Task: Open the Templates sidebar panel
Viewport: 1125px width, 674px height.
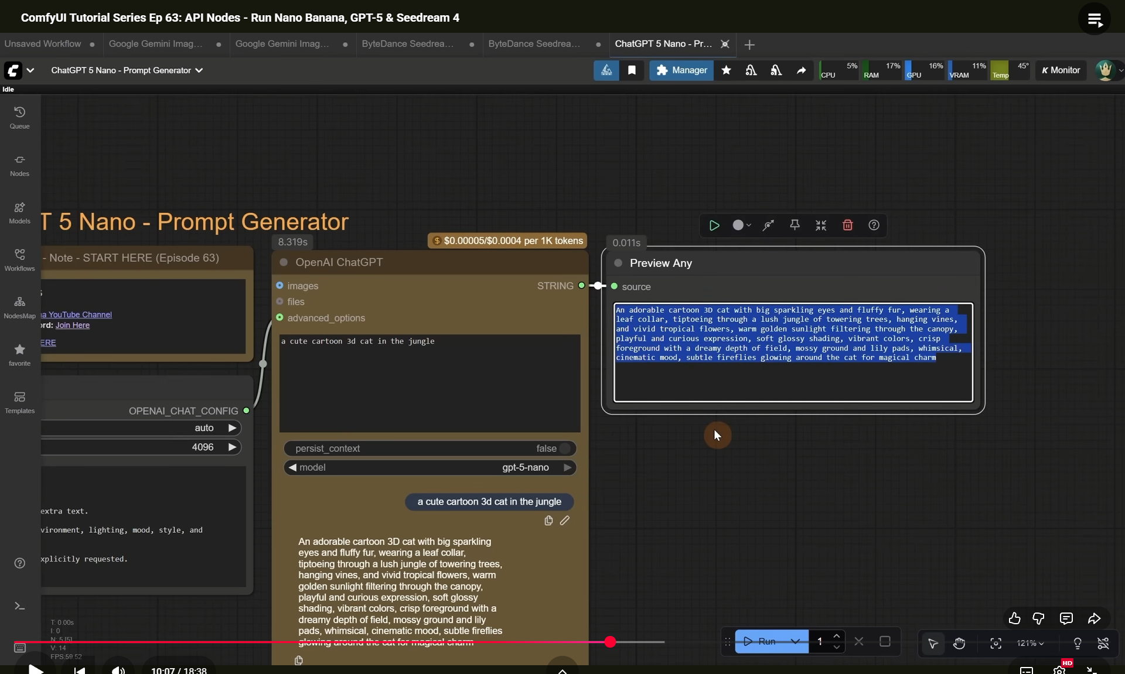Action: [19, 402]
